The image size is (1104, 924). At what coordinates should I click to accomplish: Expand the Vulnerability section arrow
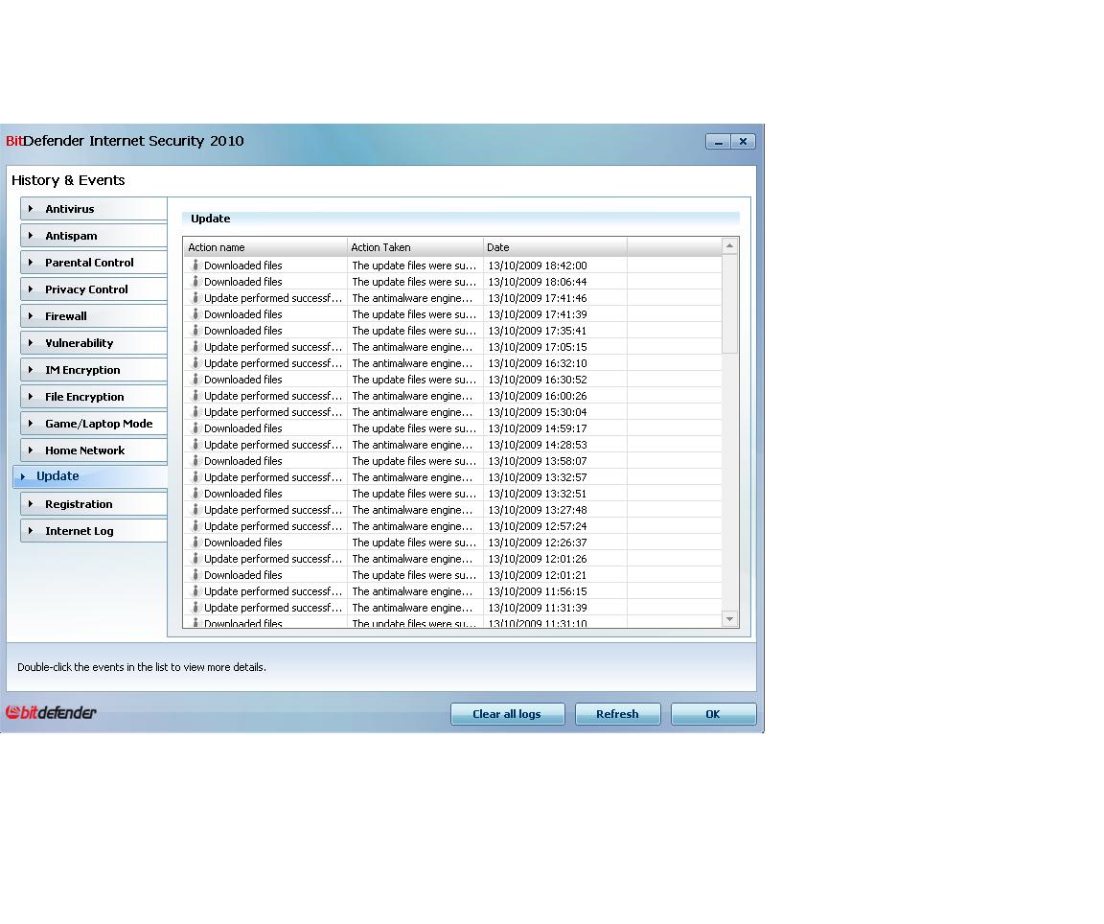point(31,342)
